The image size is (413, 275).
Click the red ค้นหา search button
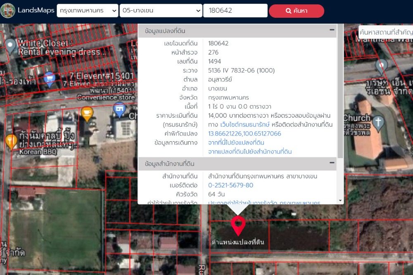tap(296, 11)
